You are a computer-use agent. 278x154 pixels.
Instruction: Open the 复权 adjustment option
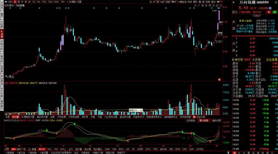pos(195,2)
